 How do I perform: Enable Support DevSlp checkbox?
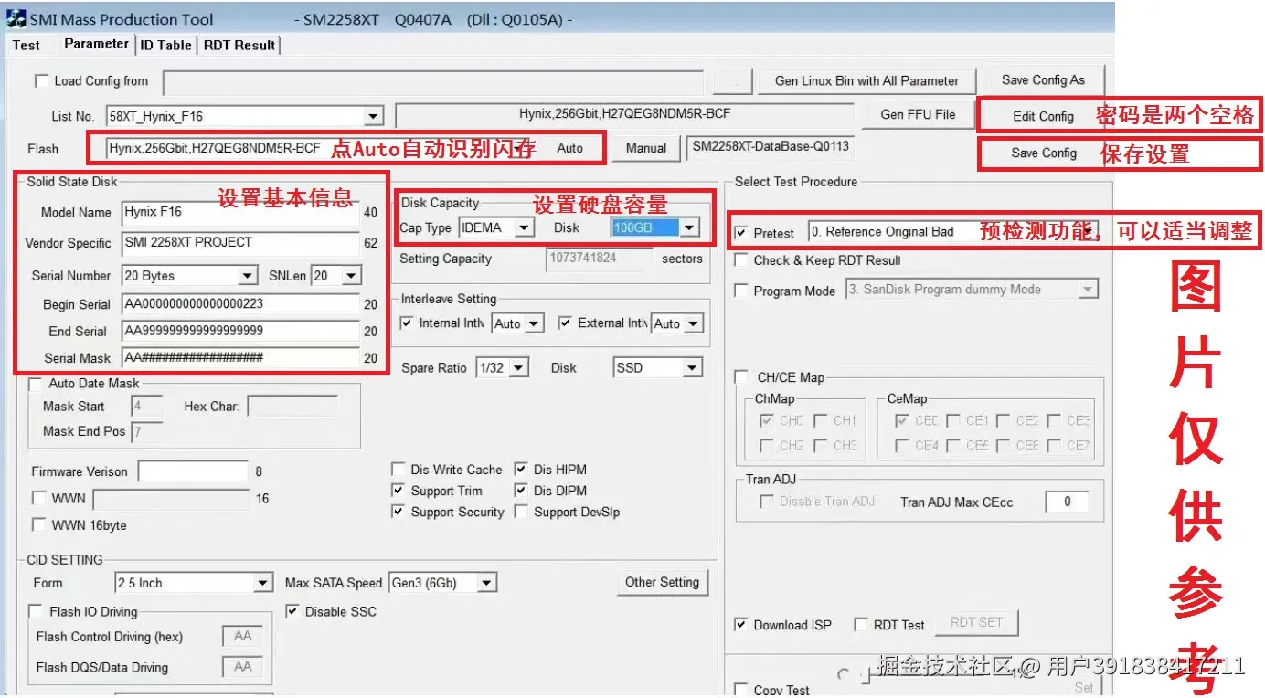click(521, 512)
